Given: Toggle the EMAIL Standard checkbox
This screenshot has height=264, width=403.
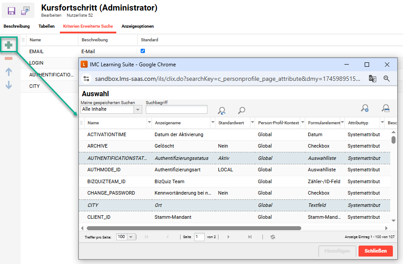Looking at the screenshot, I should point(143,51).
